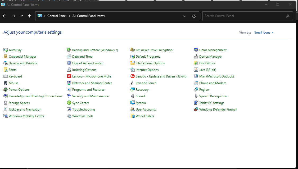
Task: Open the AutoPlay icon
Action: 6,50
